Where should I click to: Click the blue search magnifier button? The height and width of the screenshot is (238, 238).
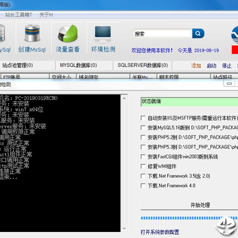coord(198,34)
